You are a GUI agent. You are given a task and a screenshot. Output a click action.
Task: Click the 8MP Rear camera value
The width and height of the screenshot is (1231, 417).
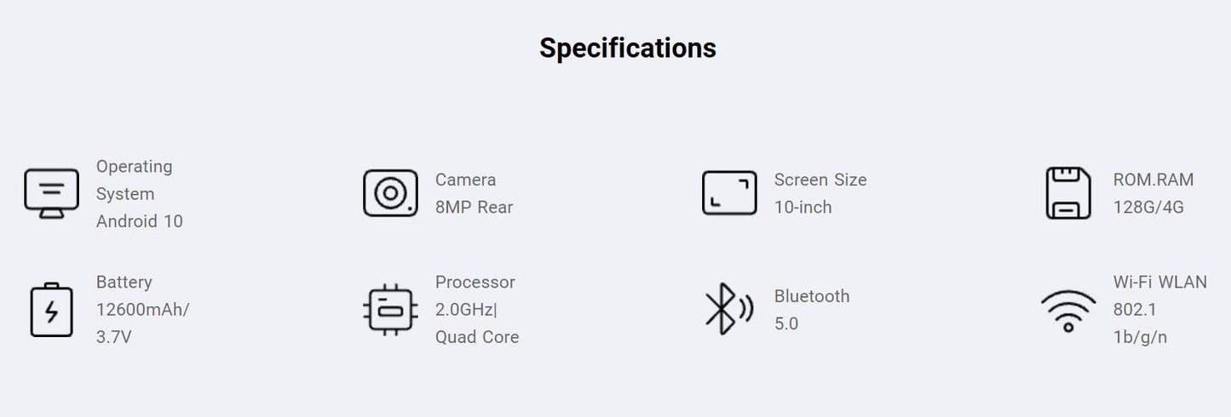click(x=474, y=207)
